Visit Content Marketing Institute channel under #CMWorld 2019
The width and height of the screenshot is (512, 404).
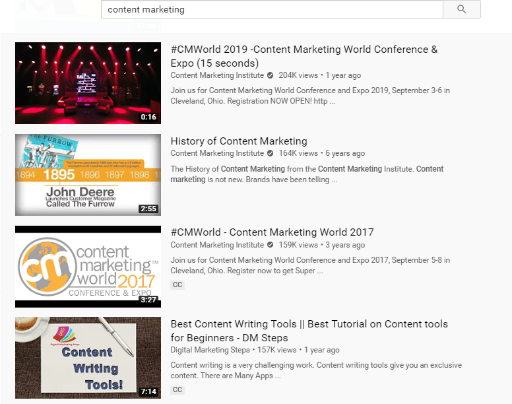[217, 75]
